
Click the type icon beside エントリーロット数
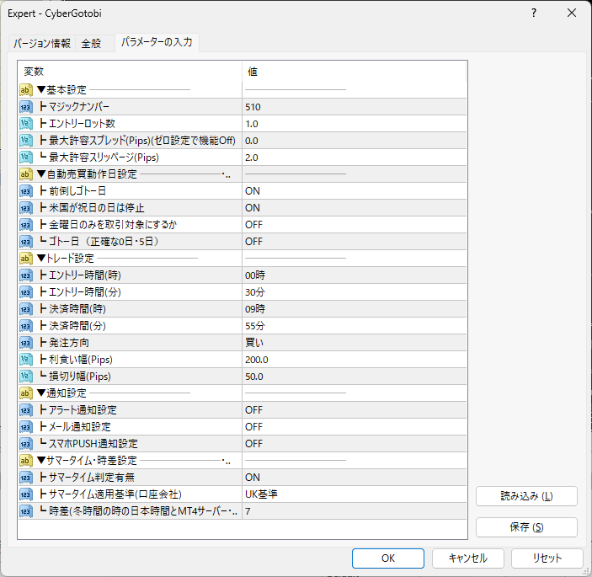click(25, 124)
